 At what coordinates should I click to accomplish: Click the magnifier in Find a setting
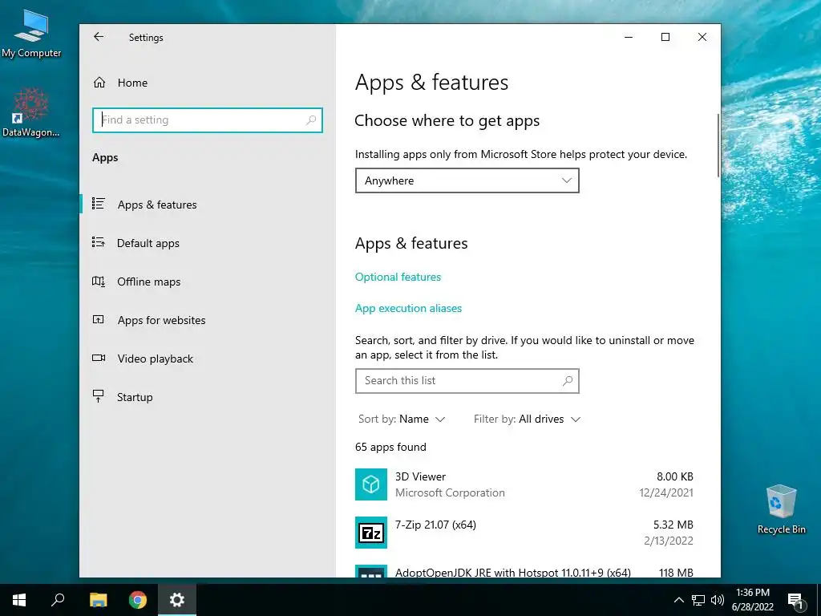click(x=311, y=120)
